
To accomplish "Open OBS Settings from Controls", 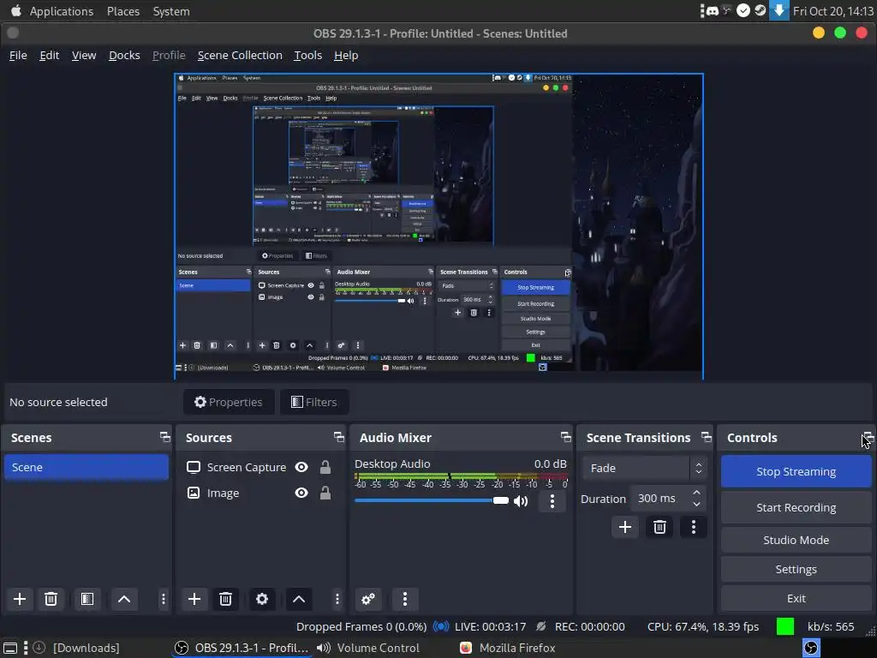I will (796, 569).
